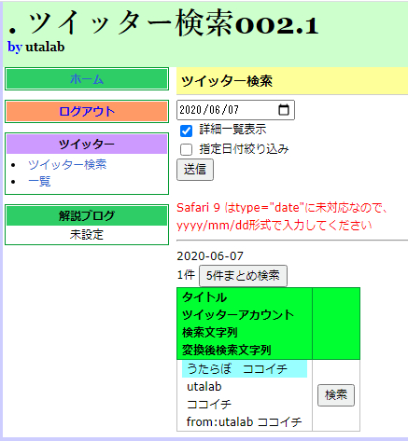This screenshot has height=441, width=408.
Task: Click the 検索 button in the result row
Action: 336,395
